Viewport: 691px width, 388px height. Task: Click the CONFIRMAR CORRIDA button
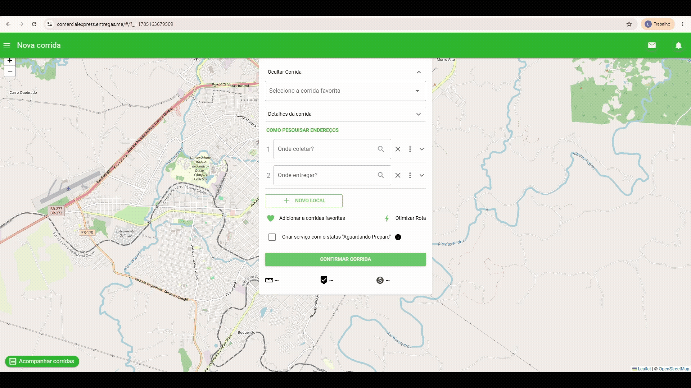tap(345, 259)
